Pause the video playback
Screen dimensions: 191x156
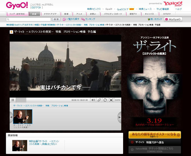pos(13,100)
